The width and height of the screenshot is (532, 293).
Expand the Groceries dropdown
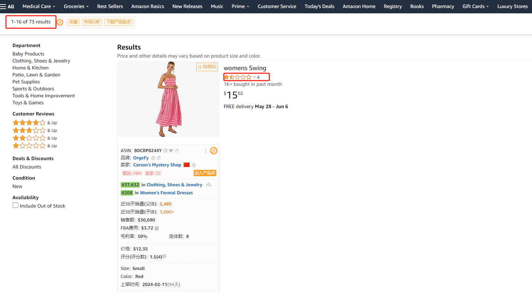coord(76,6)
